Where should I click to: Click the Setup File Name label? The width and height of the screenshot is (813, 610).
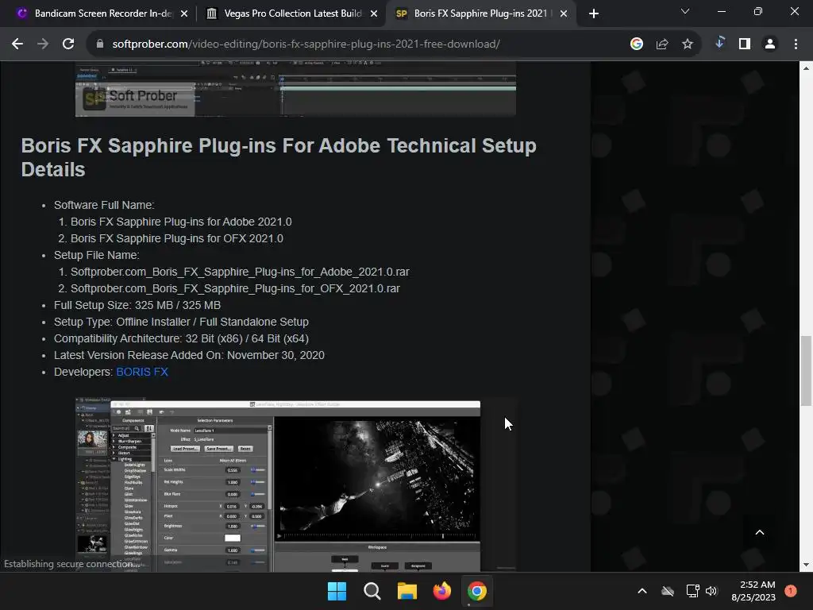(x=97, y=255)
